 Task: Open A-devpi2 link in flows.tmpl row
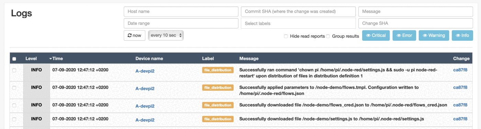[x=145, y=89]
